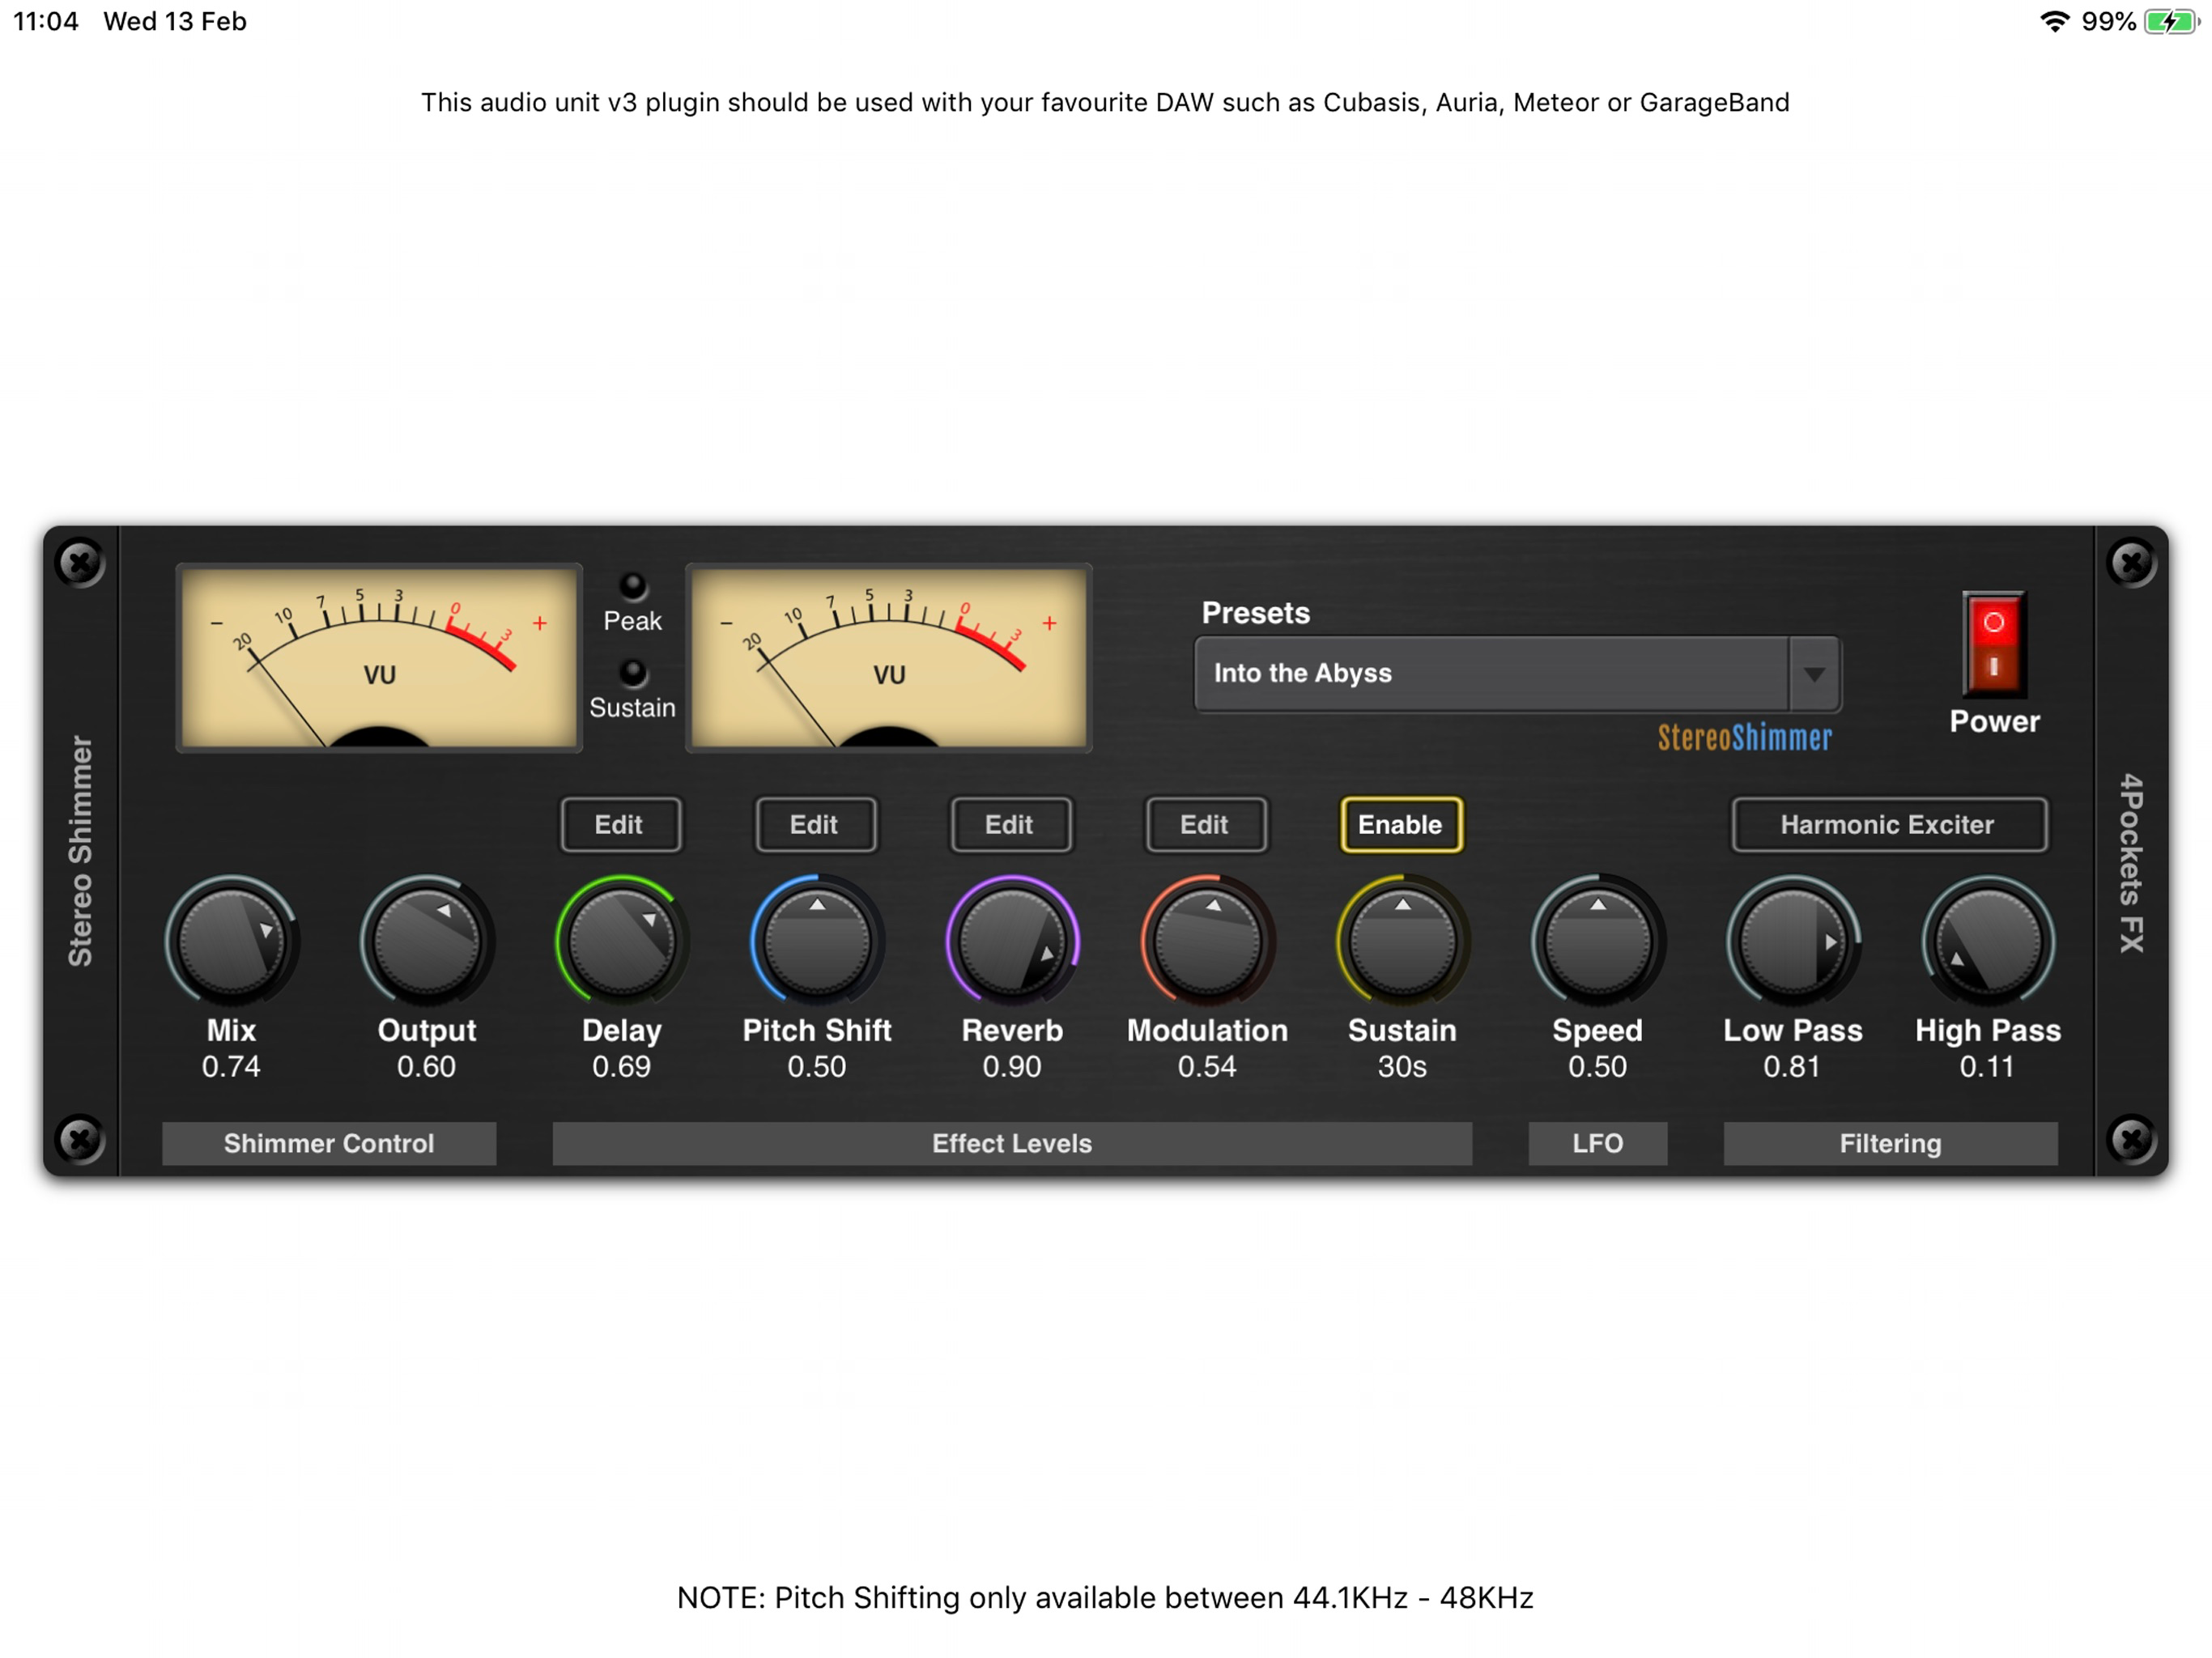
Task: Click the Delay knob
Action: [621, 941]
